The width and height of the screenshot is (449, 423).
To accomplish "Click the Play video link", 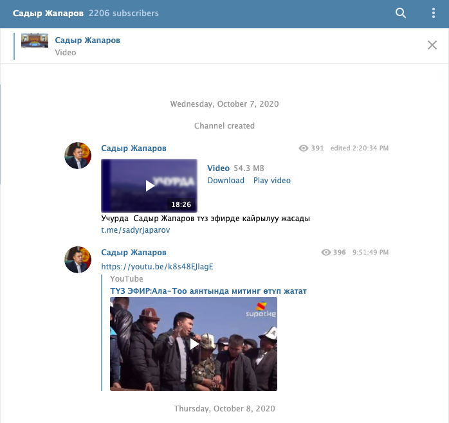I will [x=271, y=181].
